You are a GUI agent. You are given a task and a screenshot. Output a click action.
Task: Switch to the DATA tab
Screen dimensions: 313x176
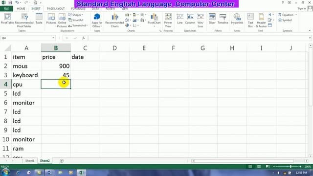[x=95, y=9]
